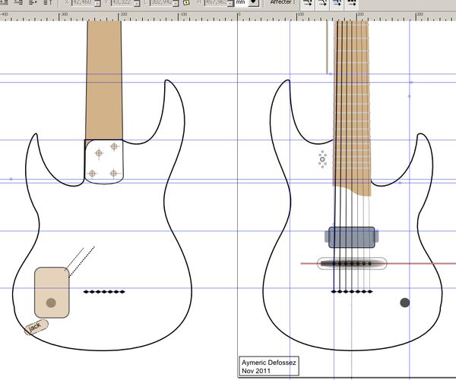Select the red horizontal bridge line
This screenshot has height=380, width=456.
click(x=378, y=264)
